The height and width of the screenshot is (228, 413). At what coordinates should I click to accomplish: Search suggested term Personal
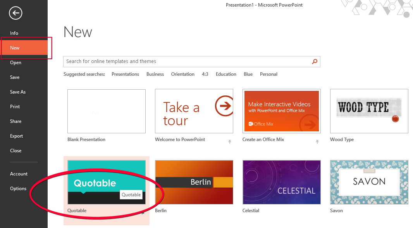coord(268,74)
